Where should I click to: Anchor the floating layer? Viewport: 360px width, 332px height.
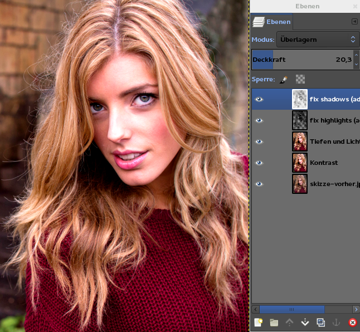pyautogui.click(x=336, y=322)
